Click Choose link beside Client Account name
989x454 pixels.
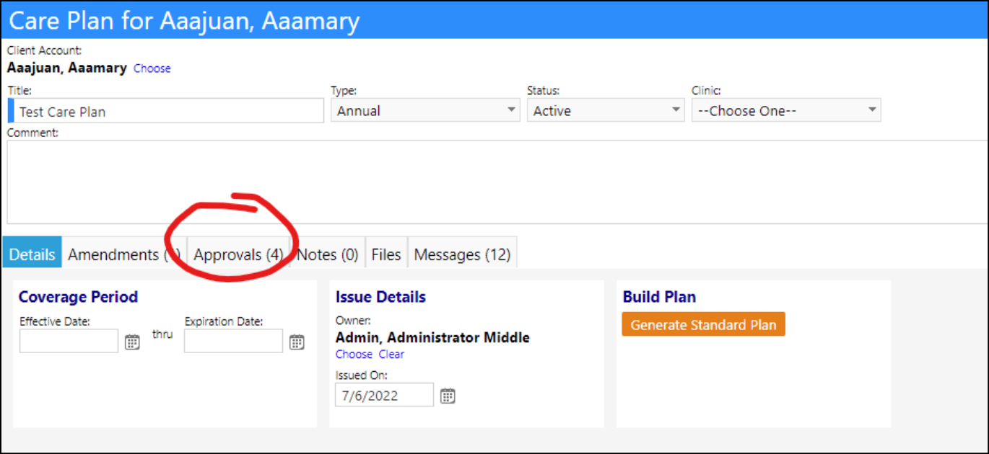[x=152, y=68]
